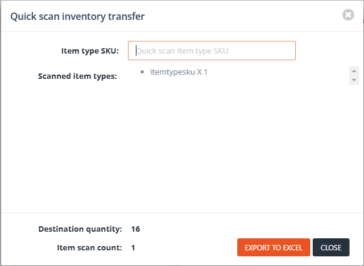Click the destination quantity value 16
The height and width of the screenshot is (266, 364).
coord(135,229)
